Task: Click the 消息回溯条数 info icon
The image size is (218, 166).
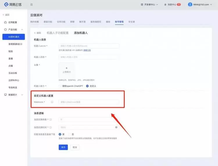Action: (51, 119)
